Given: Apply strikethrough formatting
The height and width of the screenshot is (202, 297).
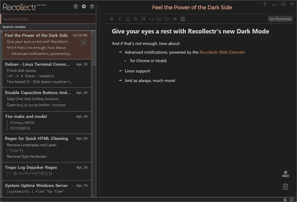Looking at the screenshot, I should pos(136,19).
